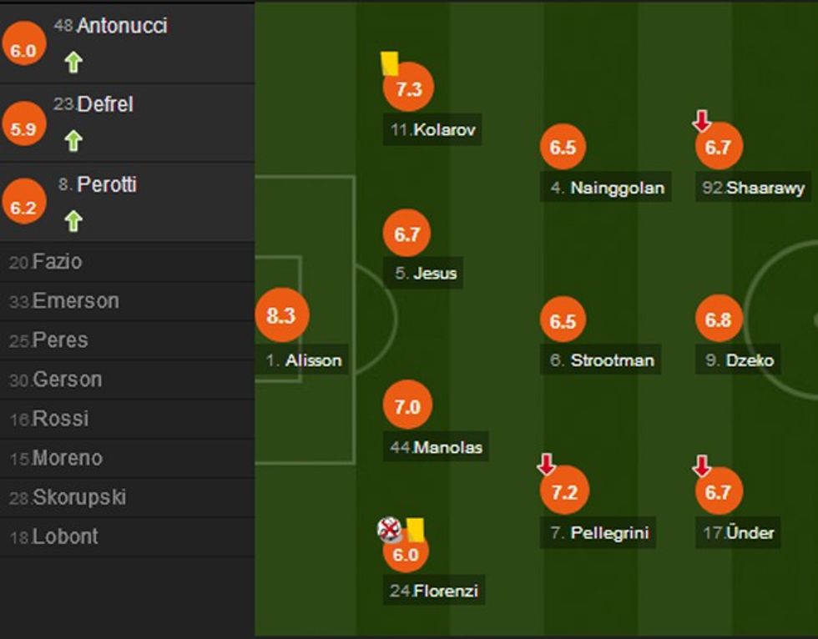Screen dimensions: 818x639
Task: Click Antonucci's green substituted-on arrow
Action: pyautogui.click(x=73, y=63)
